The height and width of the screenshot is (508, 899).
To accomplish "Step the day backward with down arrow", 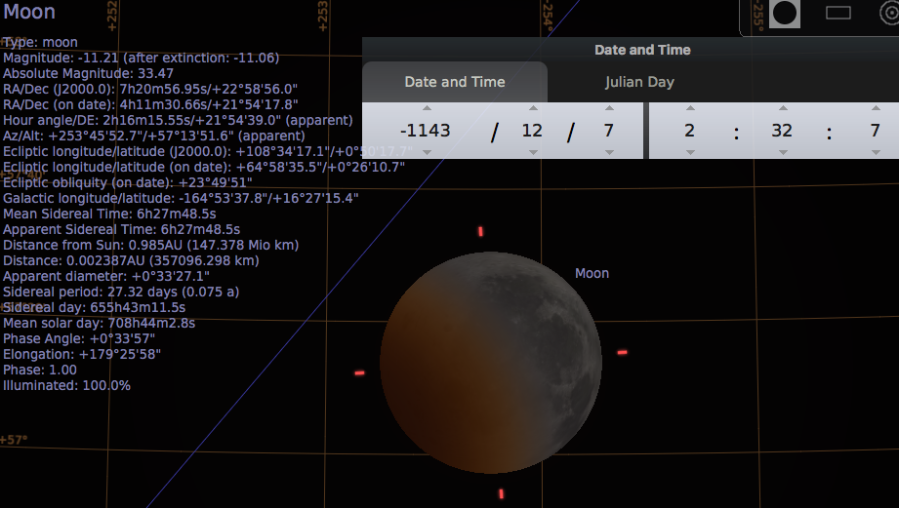I will 609,152.
